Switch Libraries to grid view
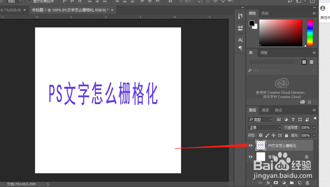 (x=304, y=62)
